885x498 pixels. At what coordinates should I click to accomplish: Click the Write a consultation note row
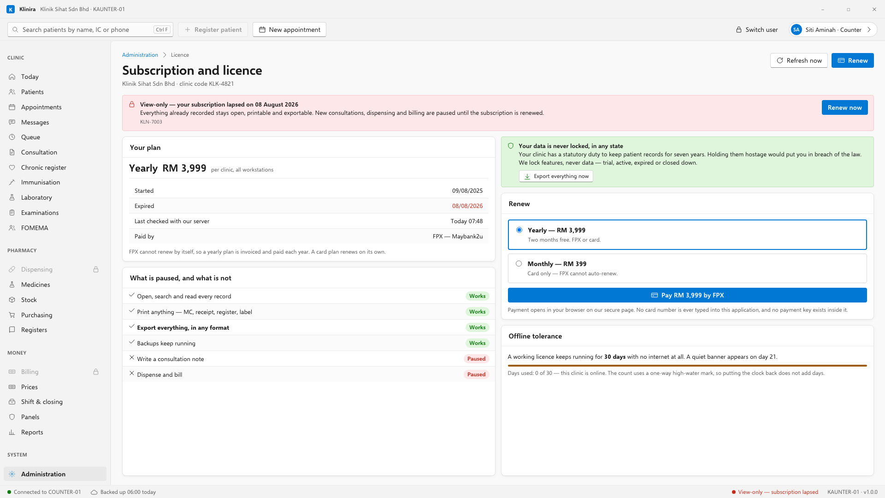pos(309,359)
